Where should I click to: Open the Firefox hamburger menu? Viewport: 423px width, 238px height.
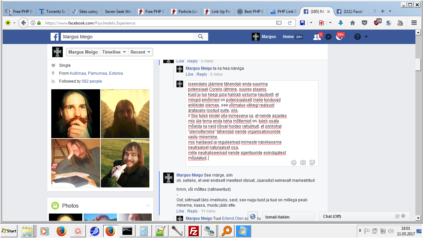[x=414, y=23]
